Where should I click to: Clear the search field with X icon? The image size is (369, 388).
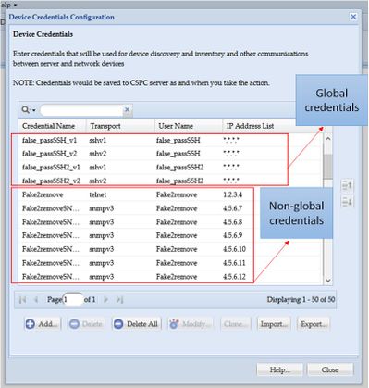click(x=127, y=109)
